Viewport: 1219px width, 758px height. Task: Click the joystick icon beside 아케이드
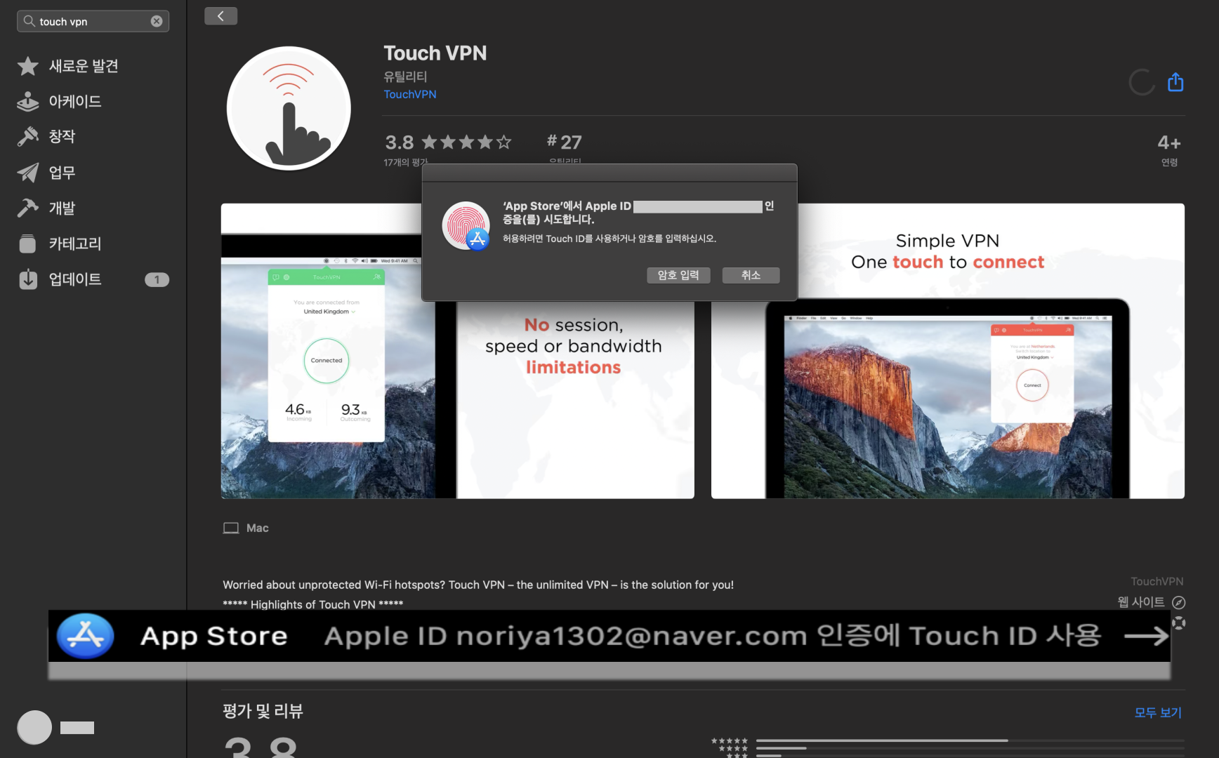point(28,101)
